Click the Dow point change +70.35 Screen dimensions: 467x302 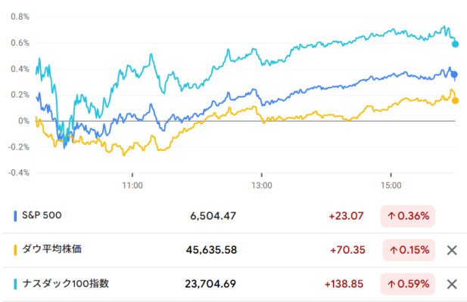347,250
